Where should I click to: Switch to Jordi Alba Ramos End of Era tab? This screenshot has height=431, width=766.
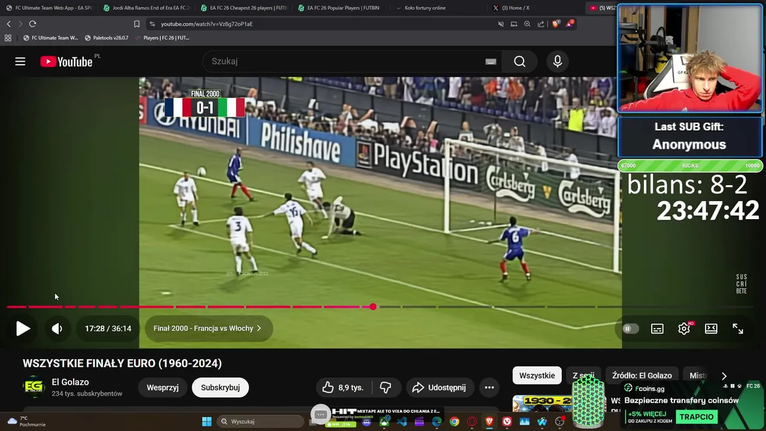point(147,8)
